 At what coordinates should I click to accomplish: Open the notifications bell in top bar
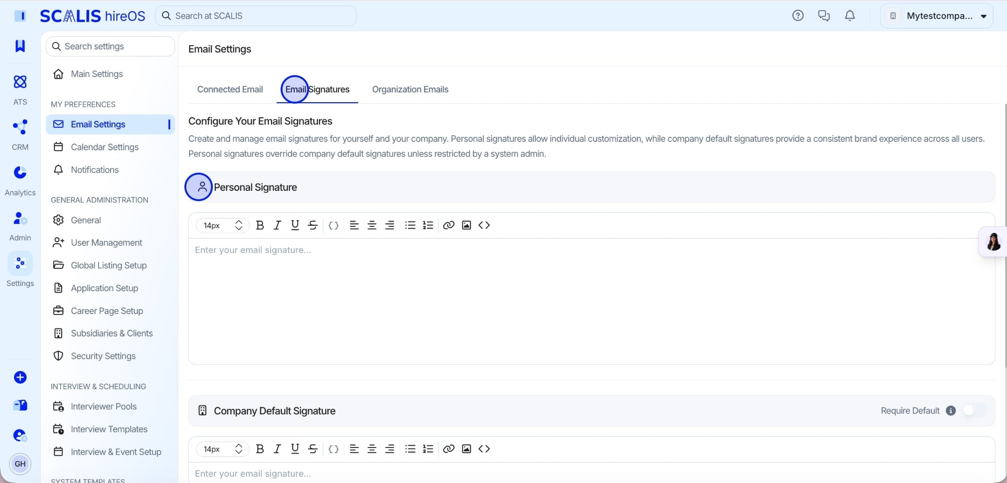coord(850,16)
